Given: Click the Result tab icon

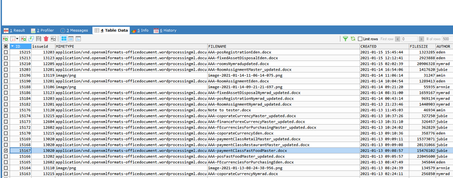Looking at the screenshot, I should click(x=5, y=31).
